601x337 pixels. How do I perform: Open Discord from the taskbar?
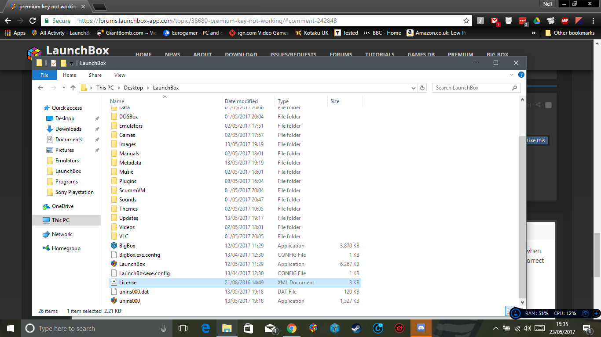pos(421,328)
